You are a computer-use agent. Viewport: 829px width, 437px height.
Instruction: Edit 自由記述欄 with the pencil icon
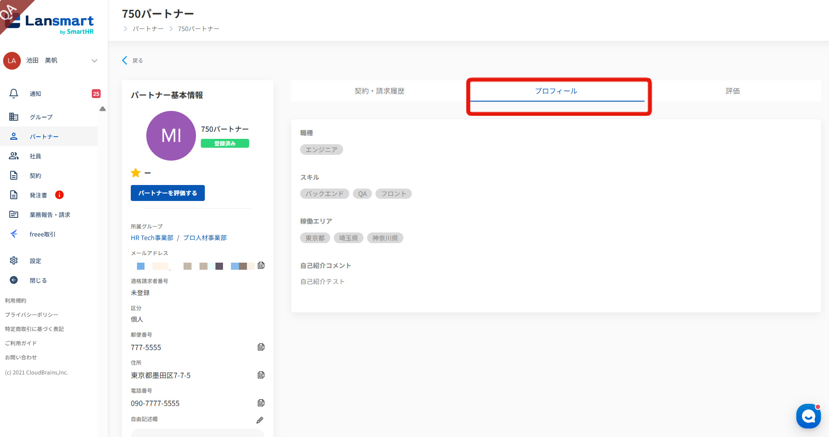pos(260,420)
